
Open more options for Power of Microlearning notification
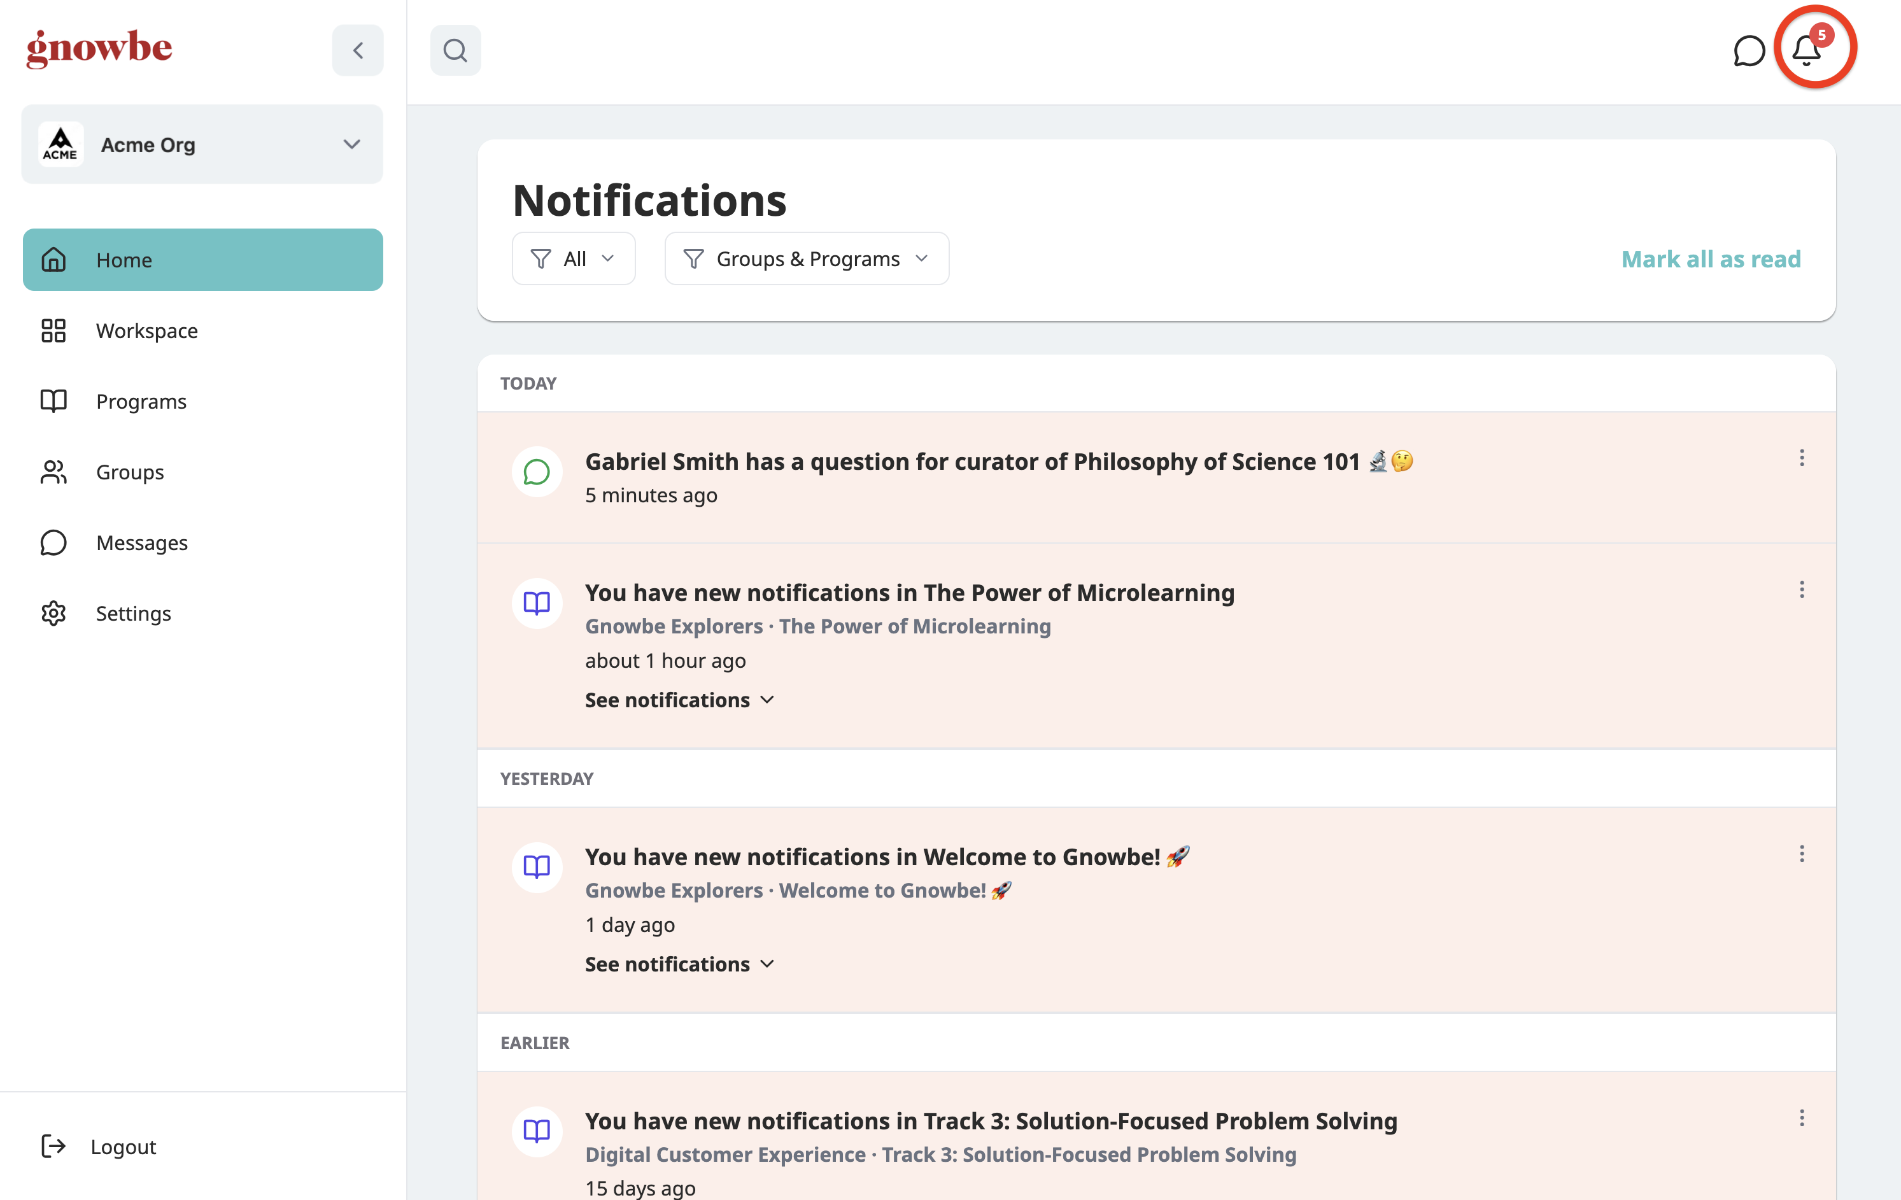point(1802,589)
